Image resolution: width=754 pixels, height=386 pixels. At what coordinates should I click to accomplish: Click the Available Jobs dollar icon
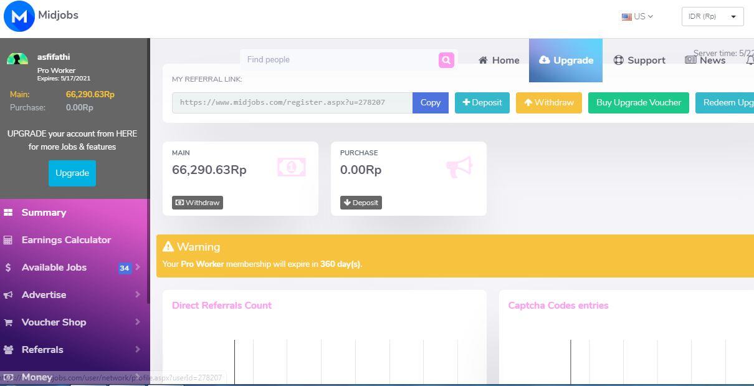point(8,268)
